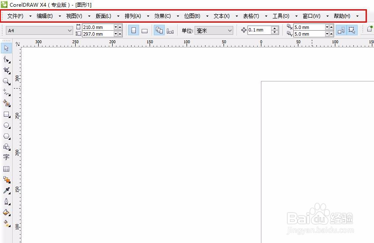This screenshot has height=243, width=374.
Task: Open the 编辑(E) menu
Action: pos(45,16)
